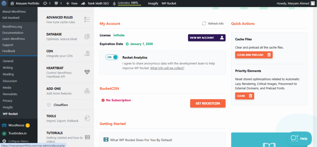This screenshot has width=317, height=147.
Task: Open the Tools tab
Action: 68,119
